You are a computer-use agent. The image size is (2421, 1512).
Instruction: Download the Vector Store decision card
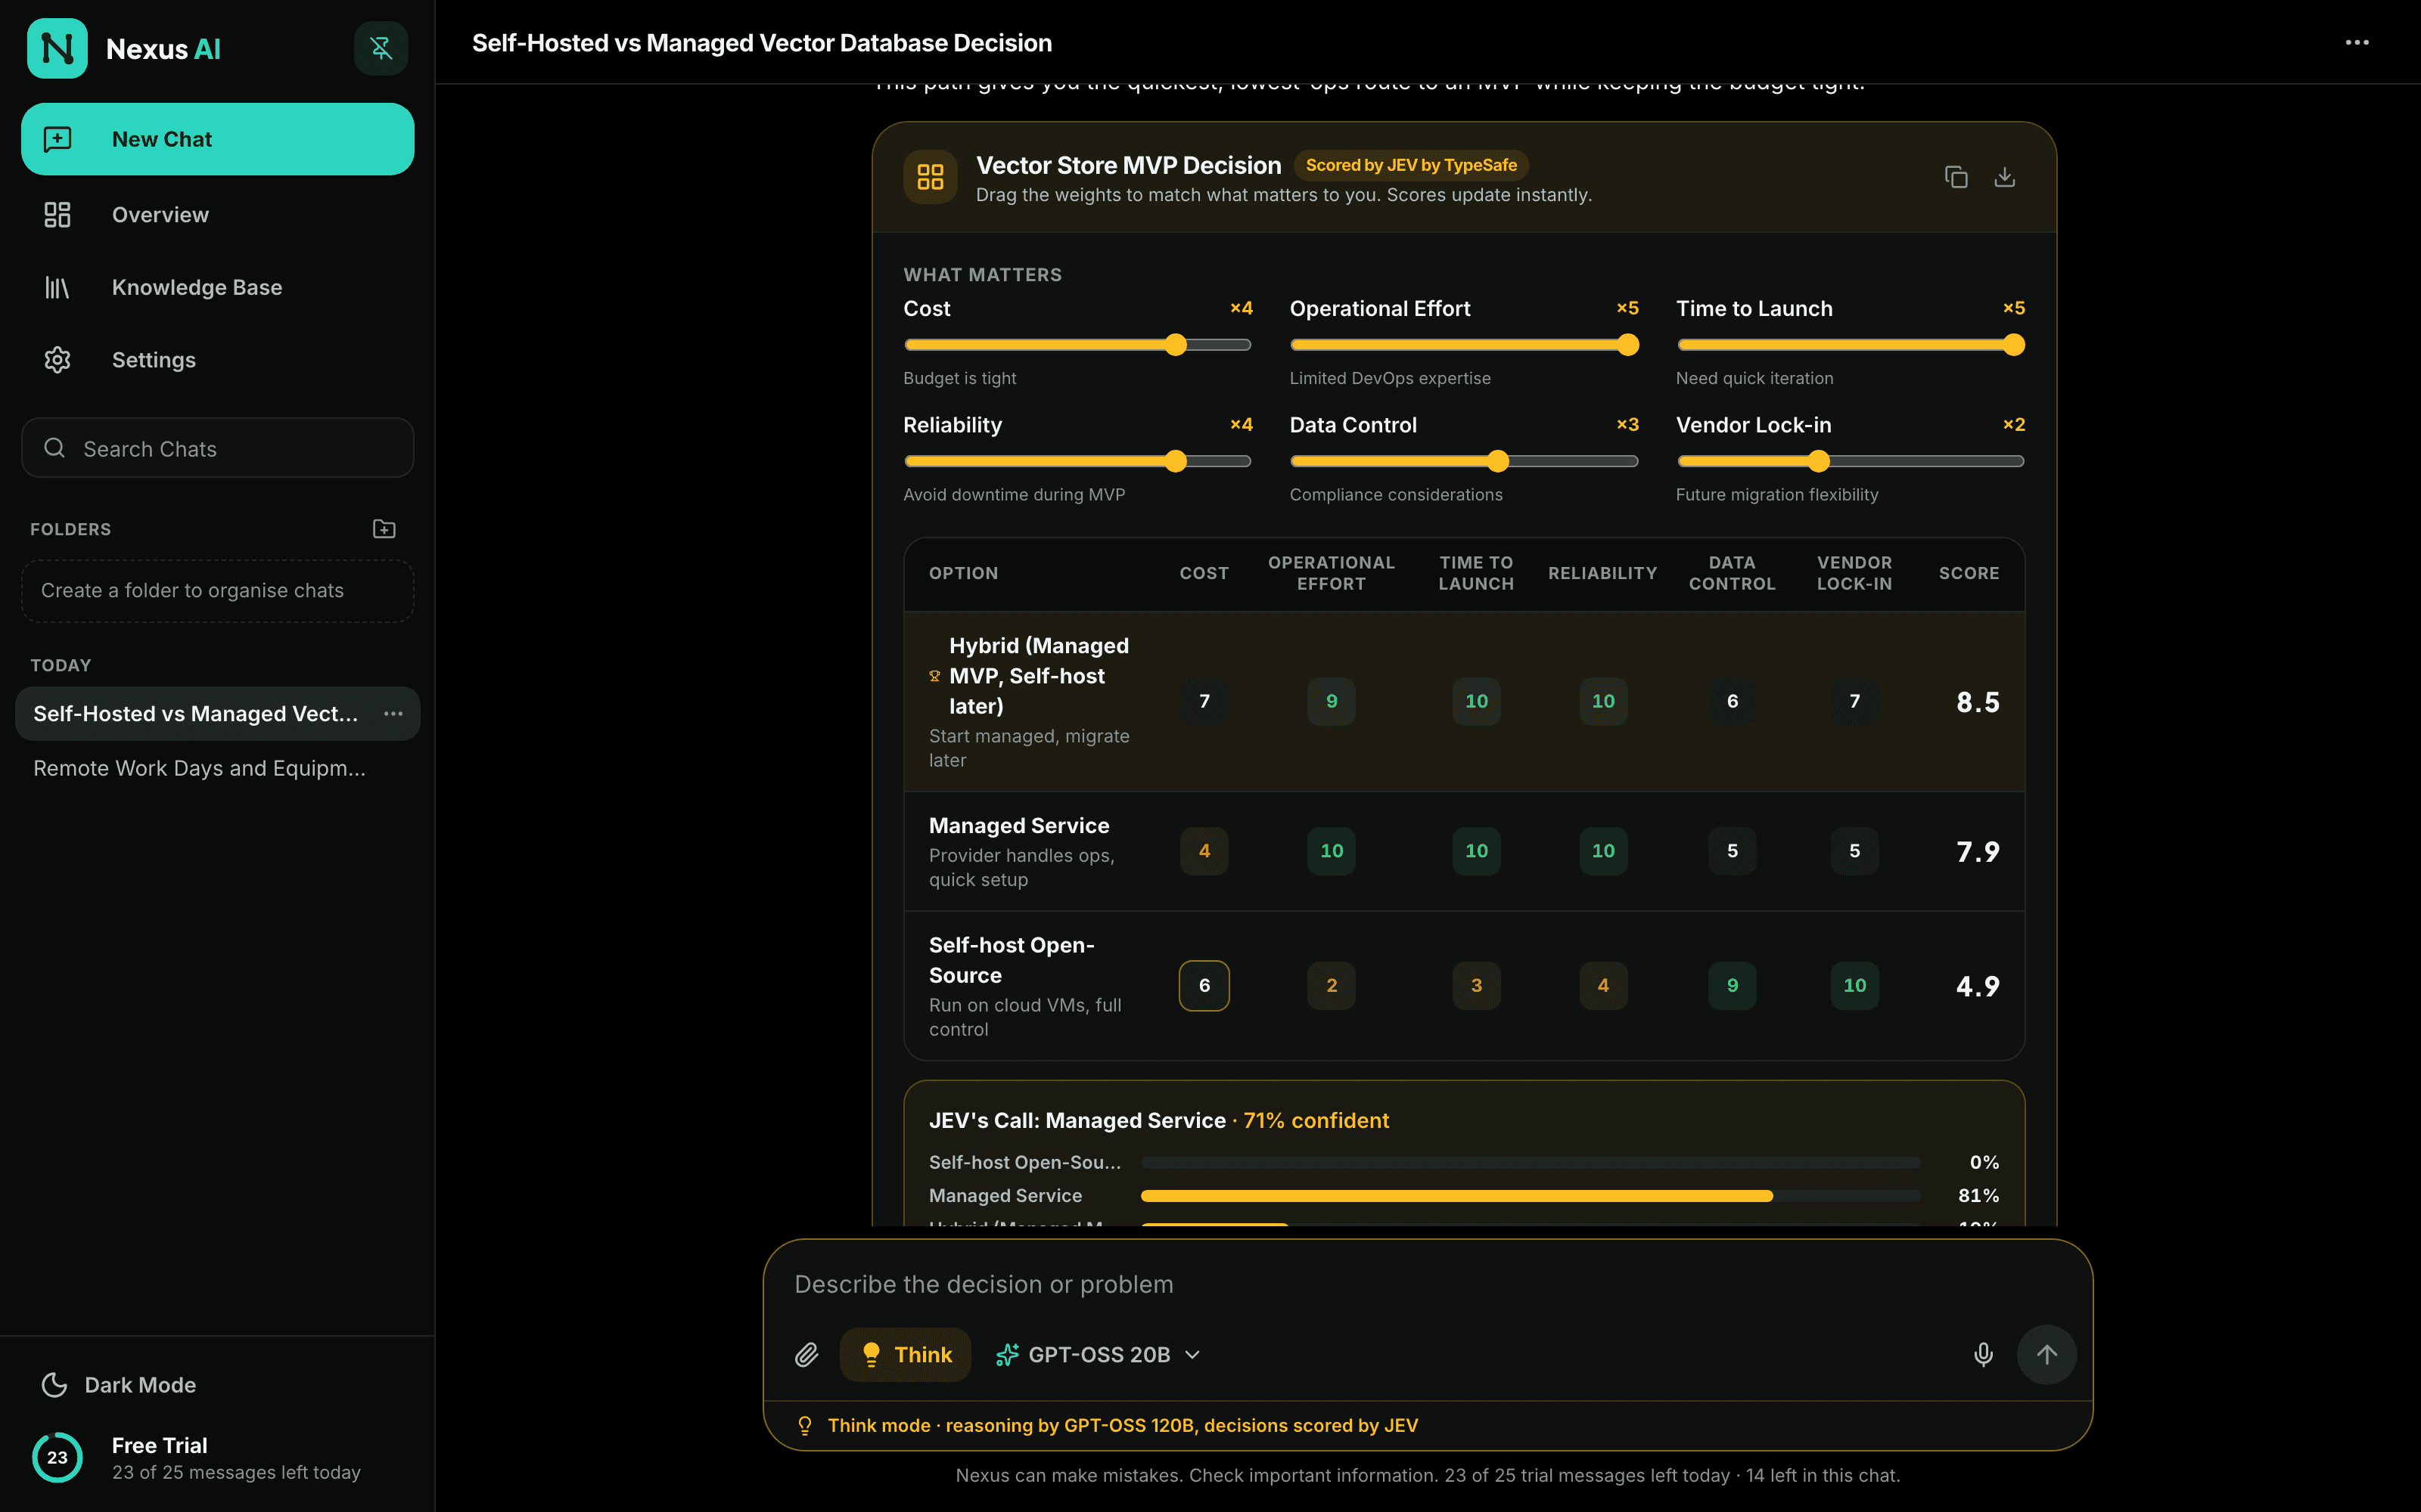pyautogui.click(x=2004, y=177)
